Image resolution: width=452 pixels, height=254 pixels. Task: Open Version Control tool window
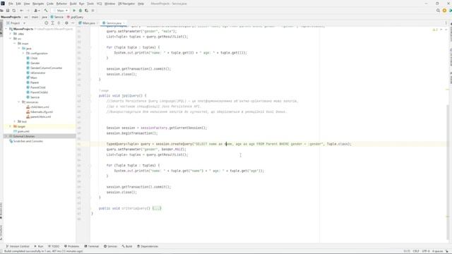[18, 246]
